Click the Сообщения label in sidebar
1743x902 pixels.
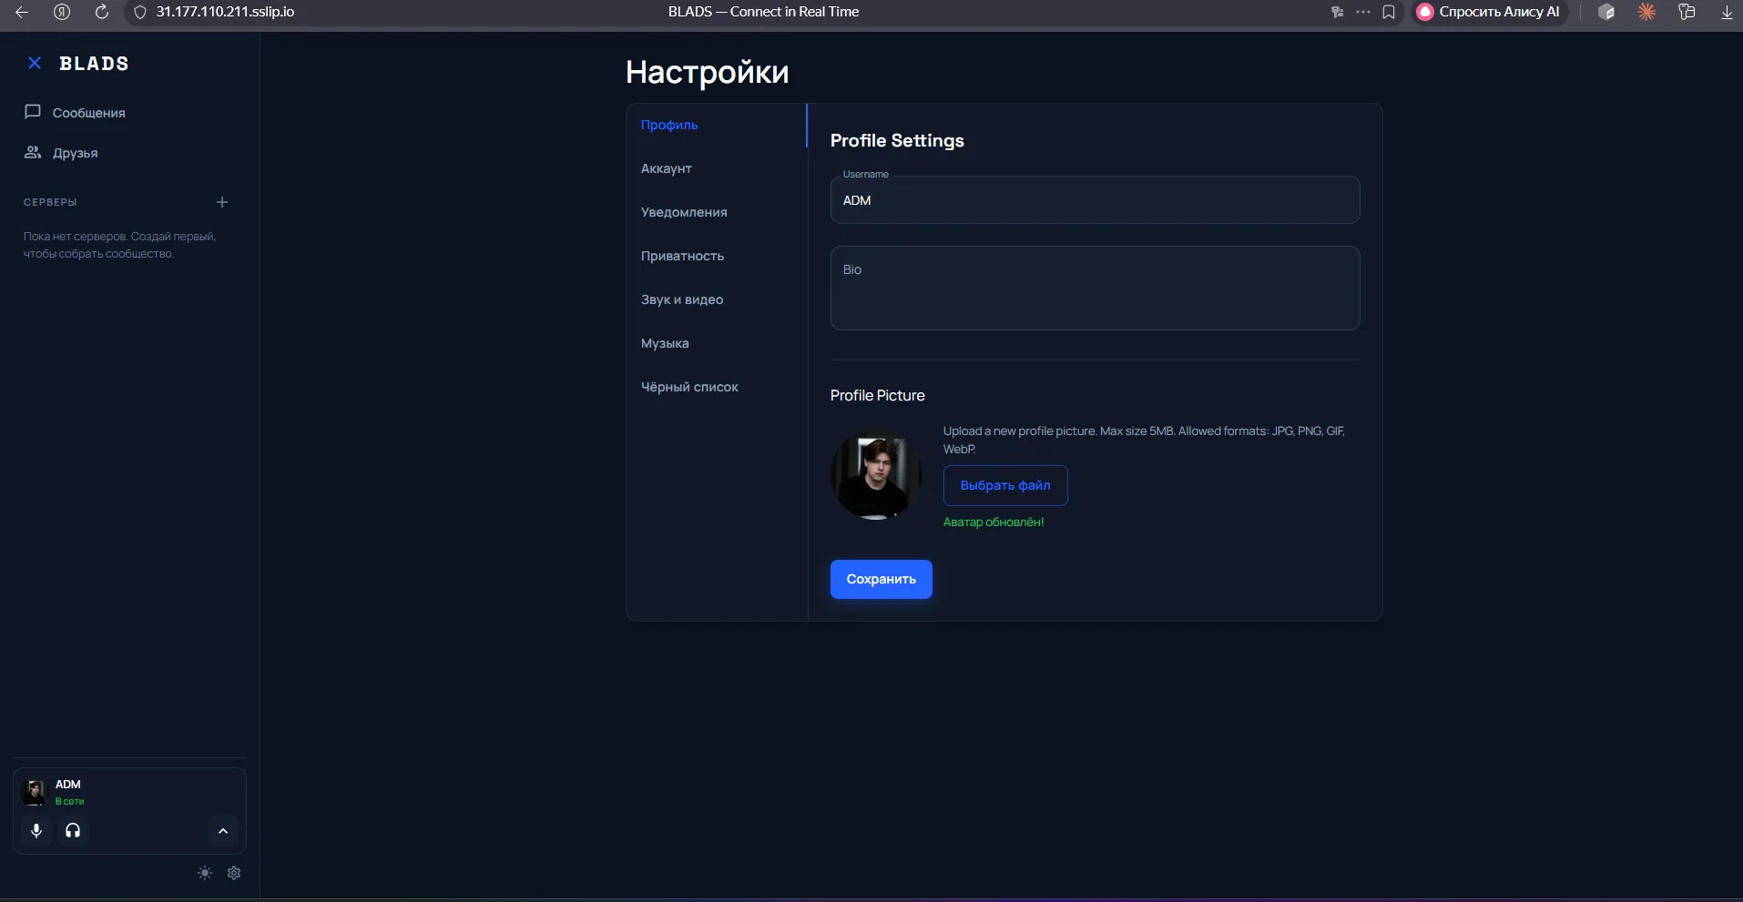[89, 113]
